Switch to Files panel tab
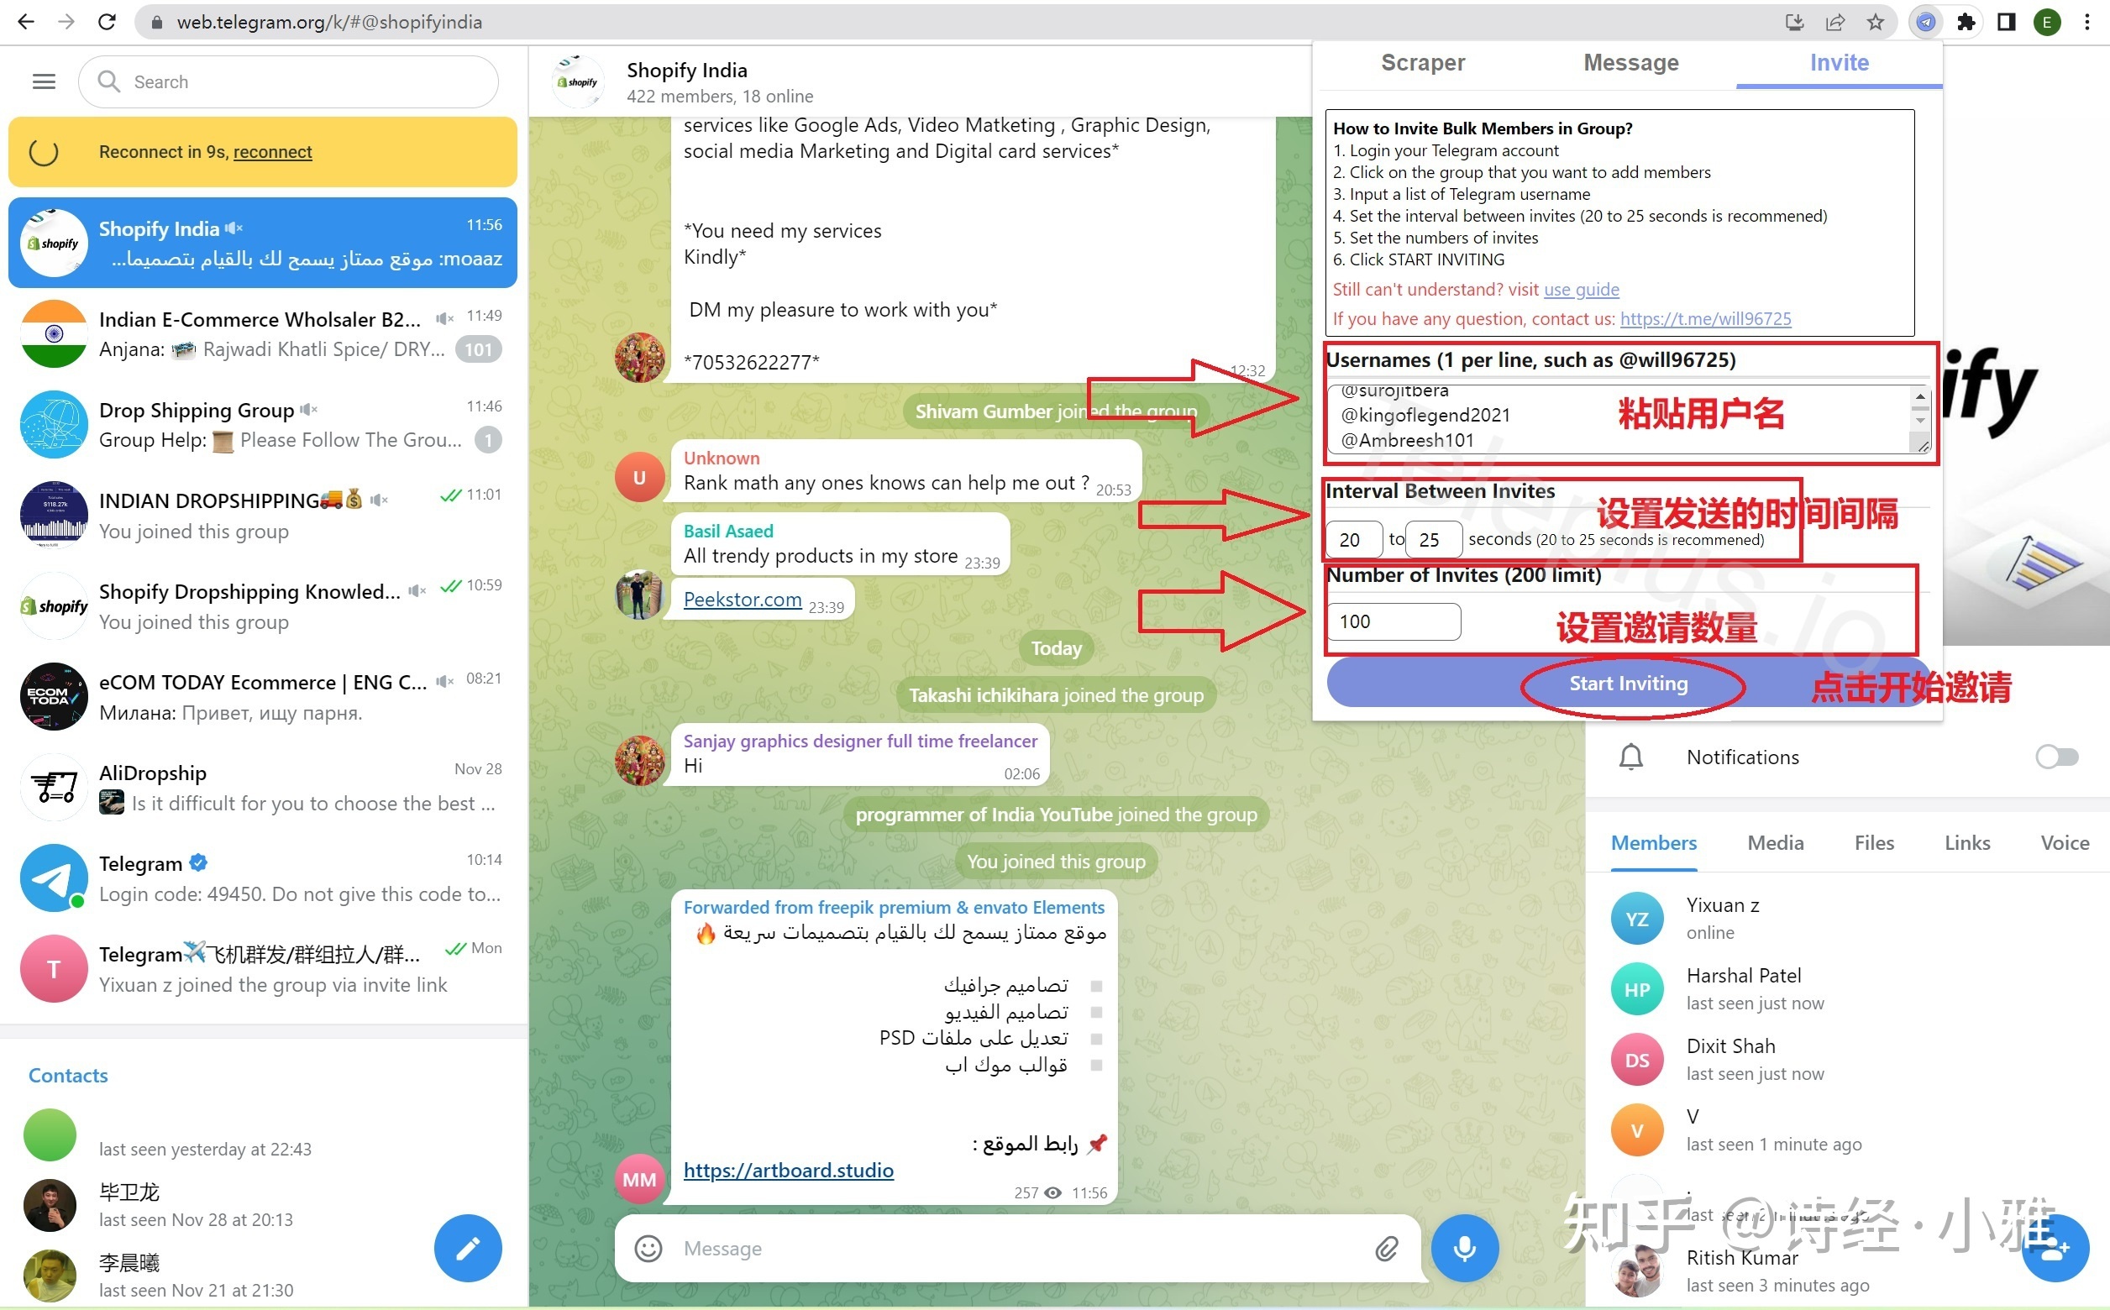This screenshot has height=1310, width=2110. click(1875, 841)
